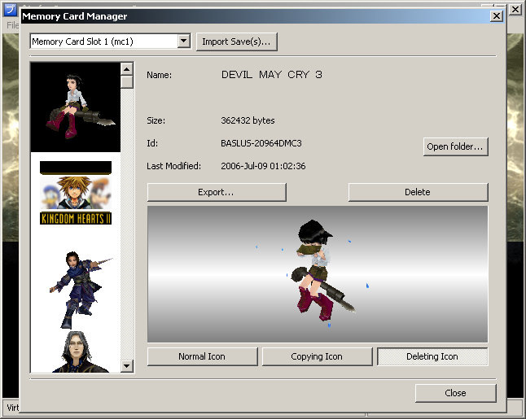Open the save folder with Open folder...

coord(456,147)
